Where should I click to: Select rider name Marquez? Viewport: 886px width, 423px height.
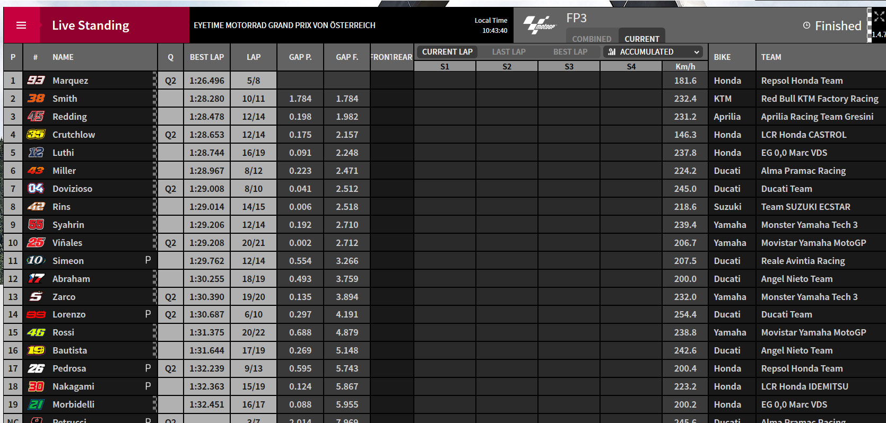(71, 81)
